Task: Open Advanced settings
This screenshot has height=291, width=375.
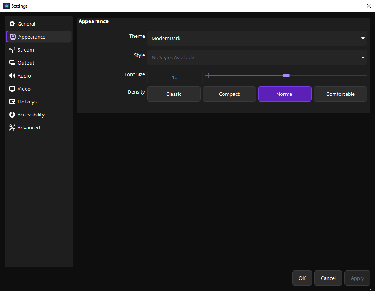Action: [39, 128]
